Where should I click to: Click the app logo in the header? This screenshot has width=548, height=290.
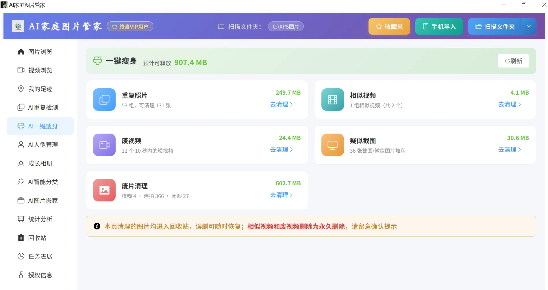point(18,26)
